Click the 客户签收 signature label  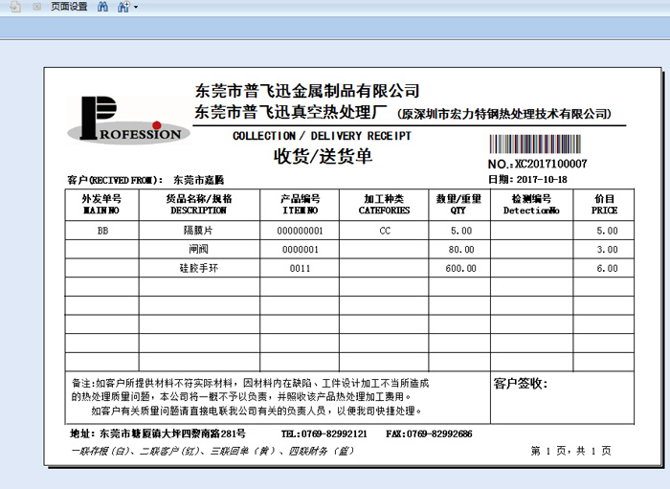[x=520, y=383]
